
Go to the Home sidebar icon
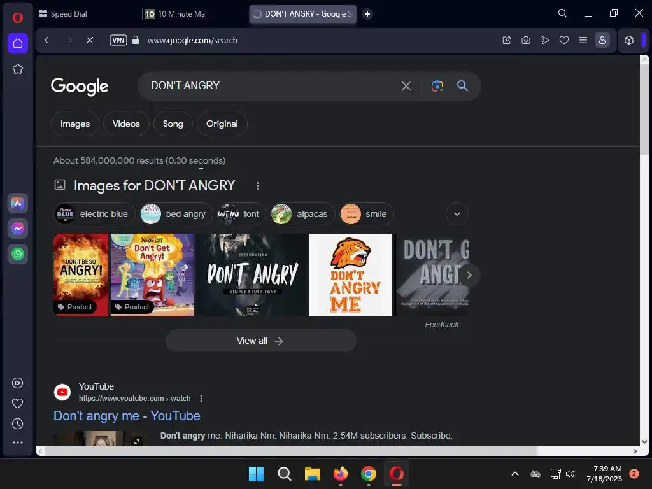(x=17, y=43)
